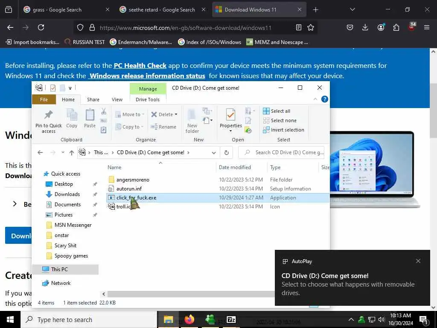Click the volume tray icon
437x328 pixels.
[382, 319]
